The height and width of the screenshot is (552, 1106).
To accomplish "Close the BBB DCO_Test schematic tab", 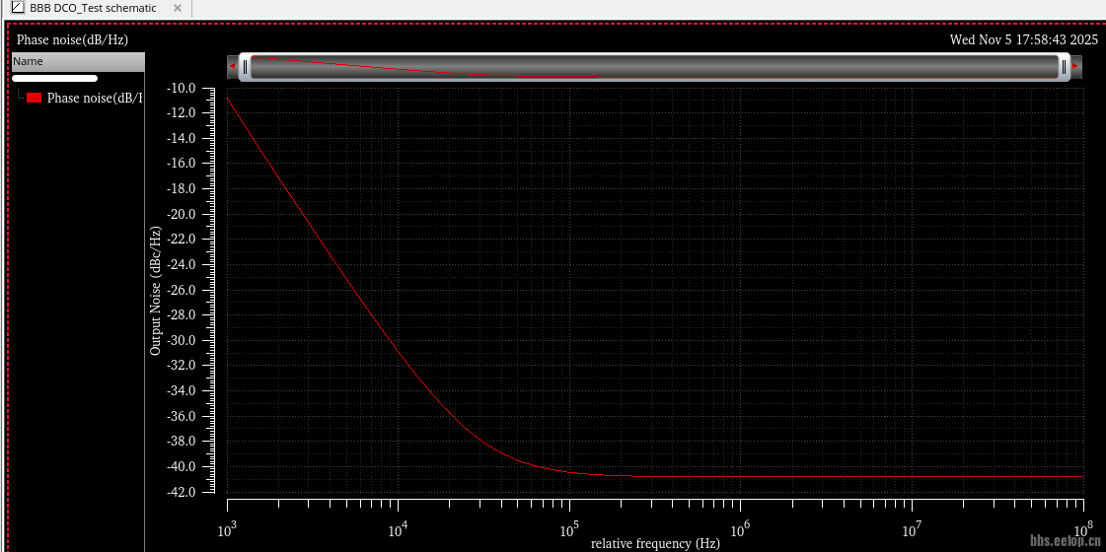I will coord(178,8).
